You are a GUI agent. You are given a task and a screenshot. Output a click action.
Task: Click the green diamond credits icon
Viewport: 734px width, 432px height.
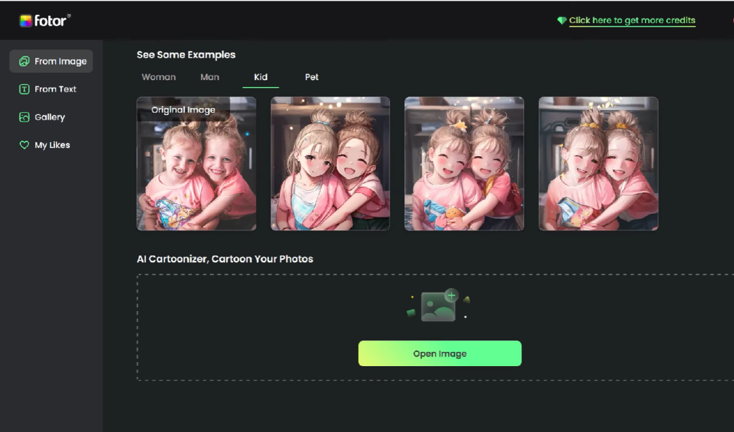pos(561,21)
